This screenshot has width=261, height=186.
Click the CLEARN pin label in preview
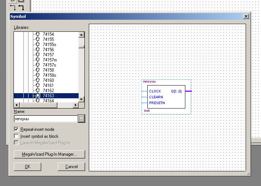(156, 97)
